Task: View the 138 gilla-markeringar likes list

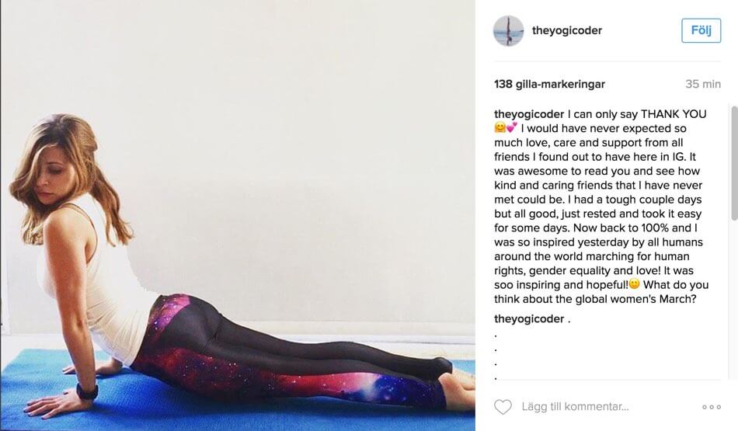Action: click(x=549, y=84)
